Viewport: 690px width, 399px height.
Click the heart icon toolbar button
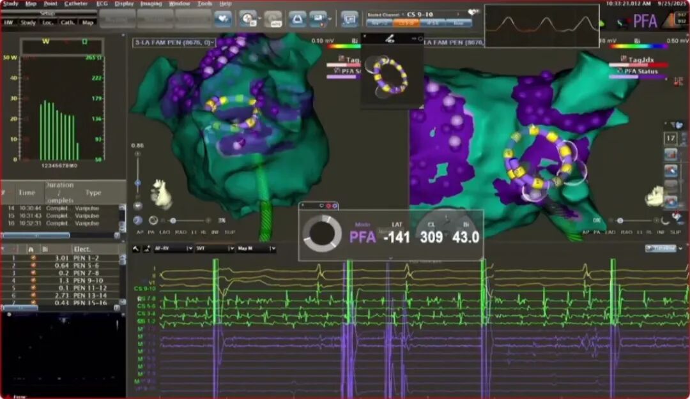click(222, 19)
